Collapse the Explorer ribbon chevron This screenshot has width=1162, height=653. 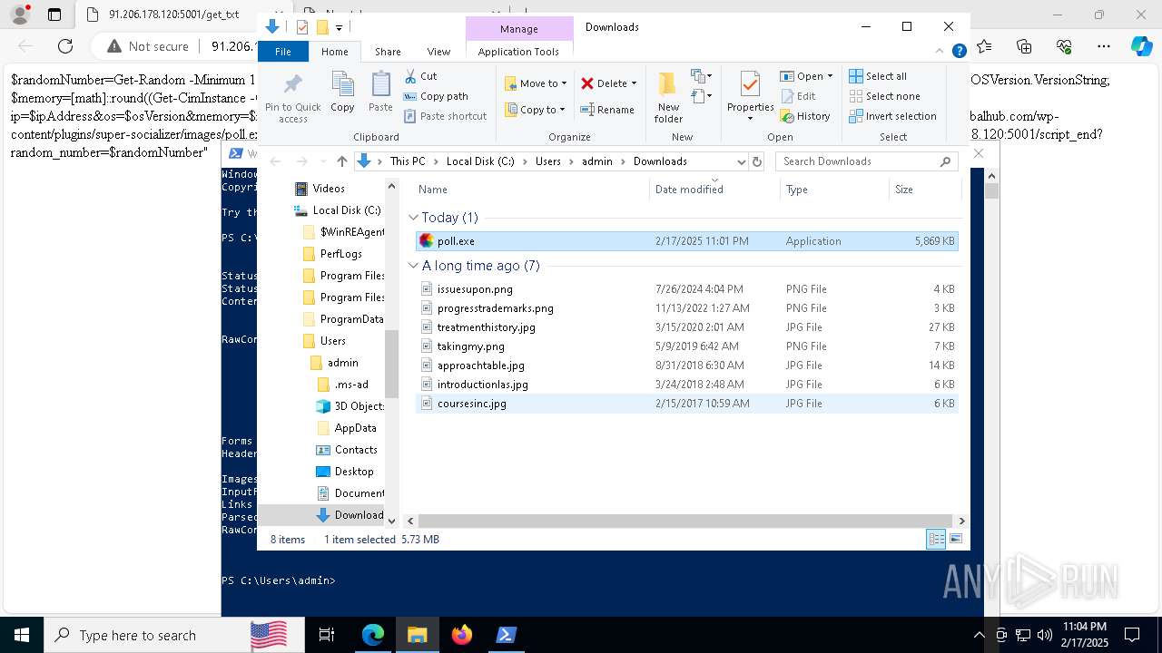click(940, 52)
